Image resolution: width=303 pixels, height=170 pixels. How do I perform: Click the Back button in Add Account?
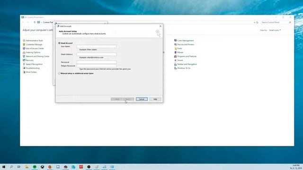tap(116, 99)
